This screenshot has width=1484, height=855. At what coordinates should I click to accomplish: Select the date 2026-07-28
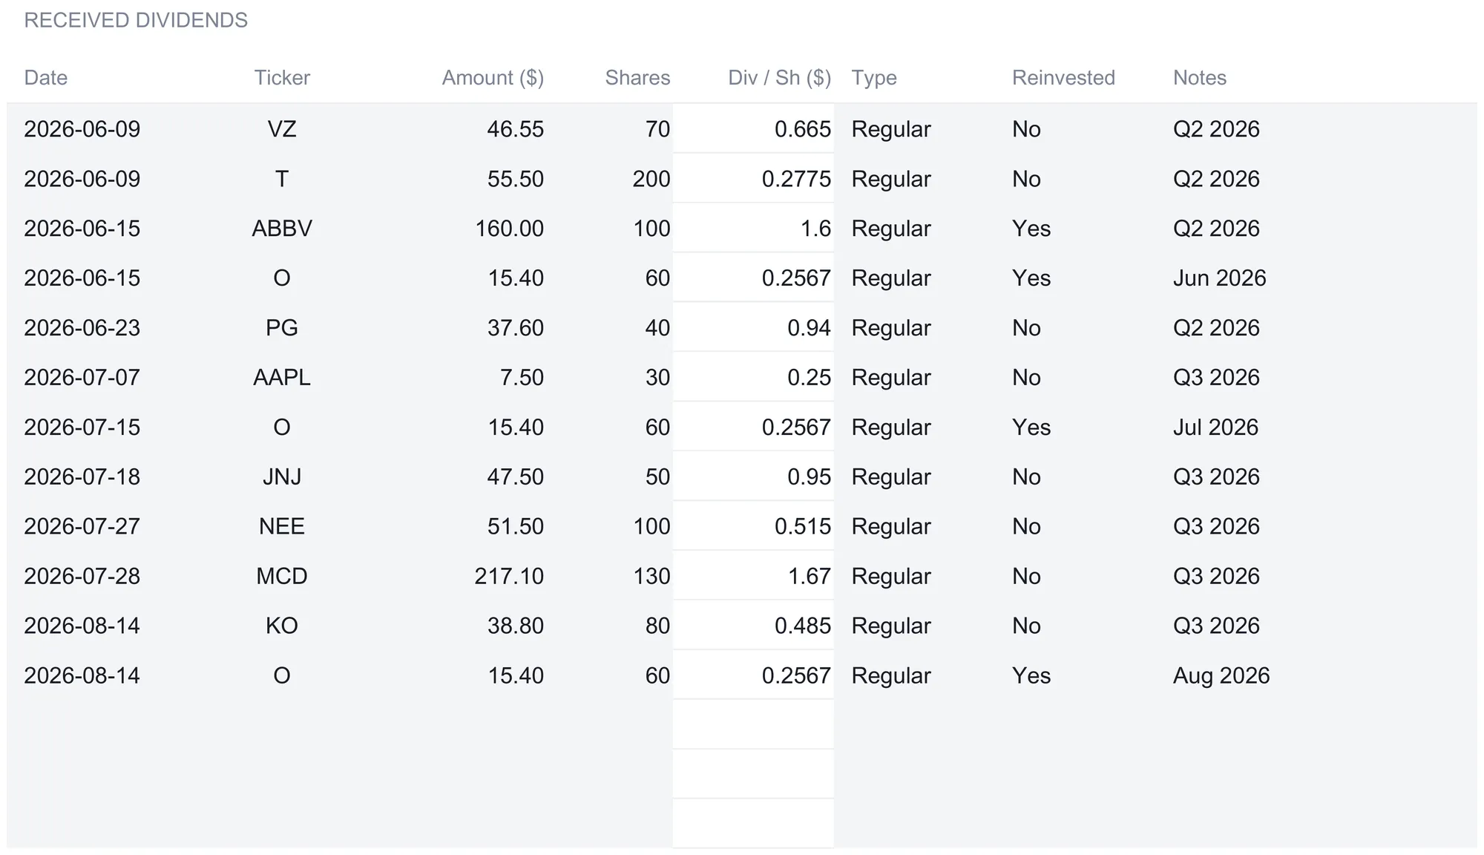coord(82,577)
